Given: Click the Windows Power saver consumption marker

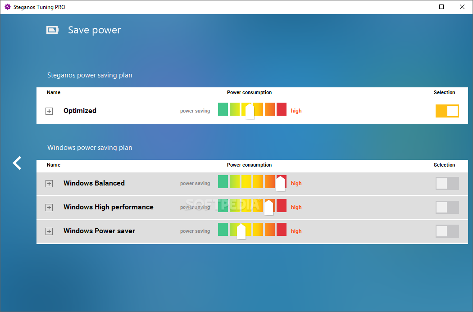Looking at the screenshot, I should 241,231.
